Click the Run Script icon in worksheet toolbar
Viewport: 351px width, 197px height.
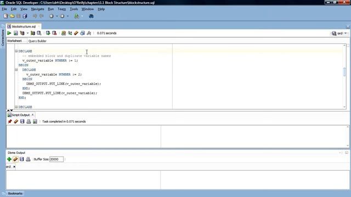(x=16, y=33)
